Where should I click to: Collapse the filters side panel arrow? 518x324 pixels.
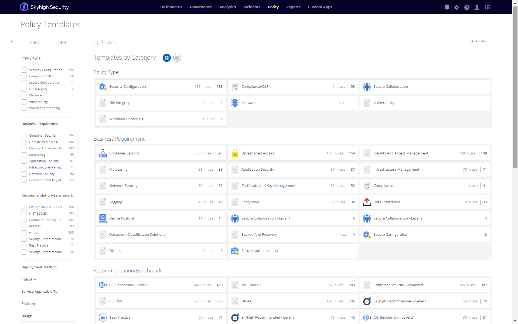pyautogui.click(x=12, y=42)
